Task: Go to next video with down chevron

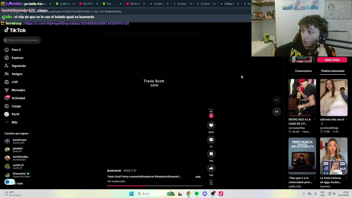Action: (277, 112)
